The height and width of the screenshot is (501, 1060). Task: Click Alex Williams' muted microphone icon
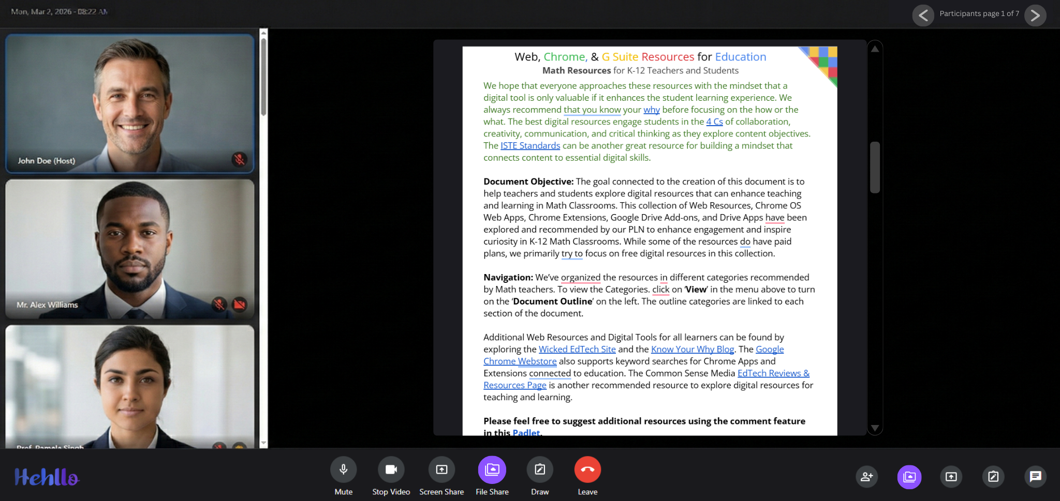coord(219,304)
